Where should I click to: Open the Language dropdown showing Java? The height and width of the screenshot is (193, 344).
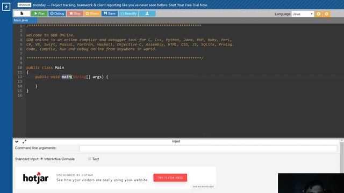click(303, 14)
